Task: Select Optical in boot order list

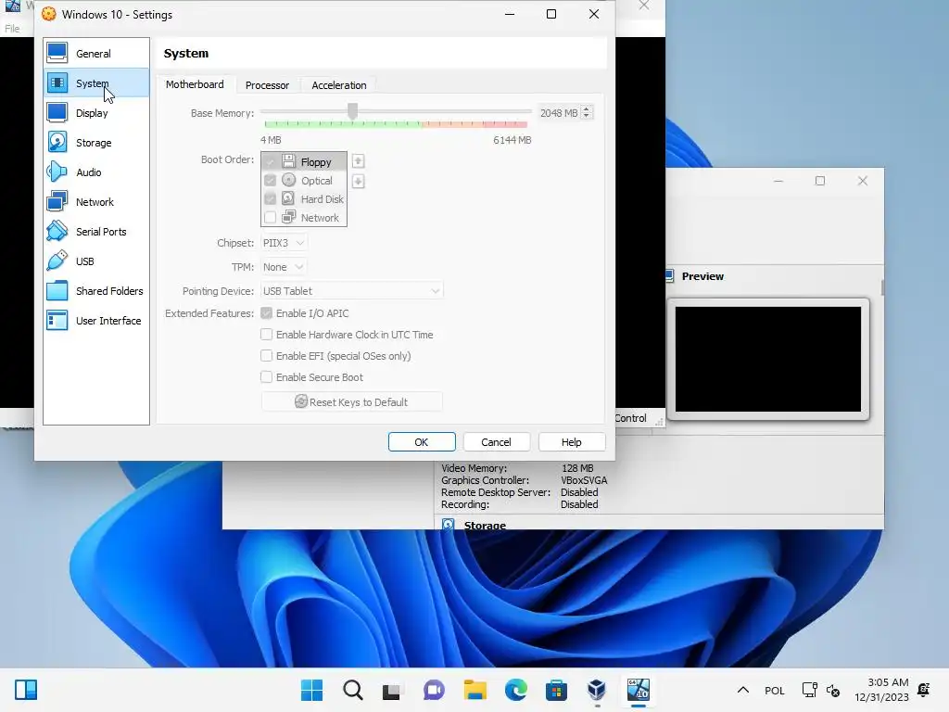Action: click(x=304, y=181)
